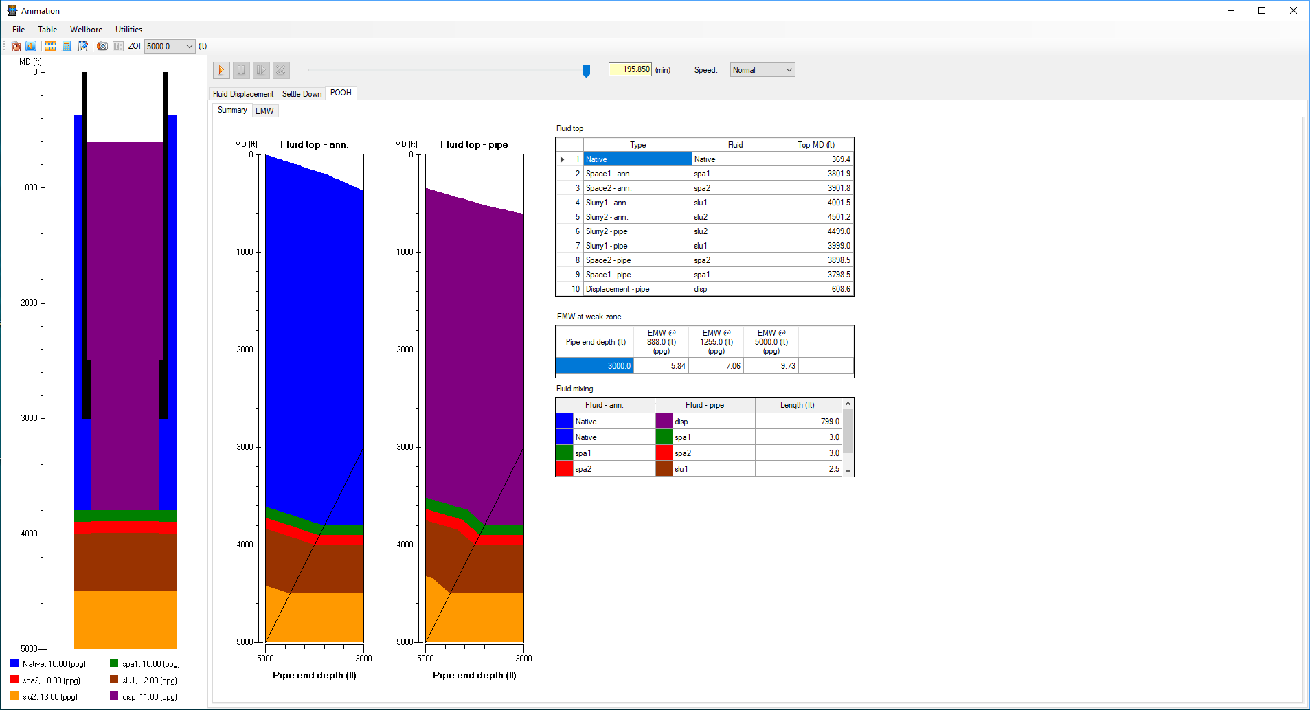Switch to the Settle Down tab
Image resolution: width=1310 pixels, height=710 pixels.
click(302, 94)
